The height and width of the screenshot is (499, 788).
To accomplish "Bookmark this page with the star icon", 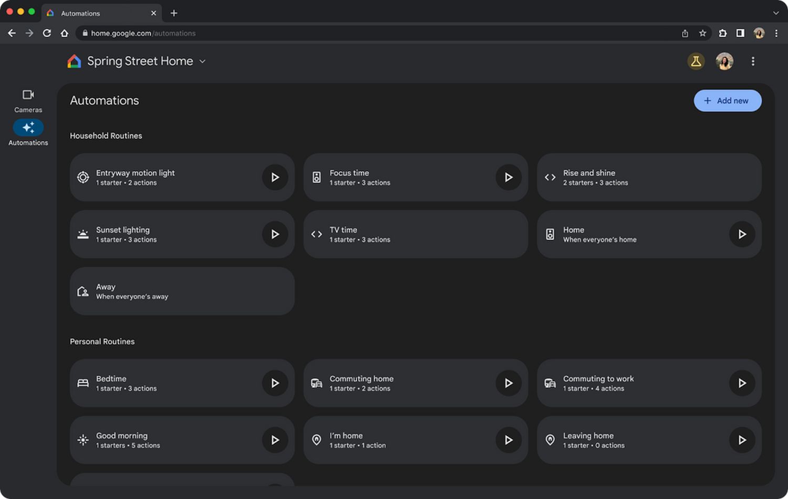I will coord(702,33).
